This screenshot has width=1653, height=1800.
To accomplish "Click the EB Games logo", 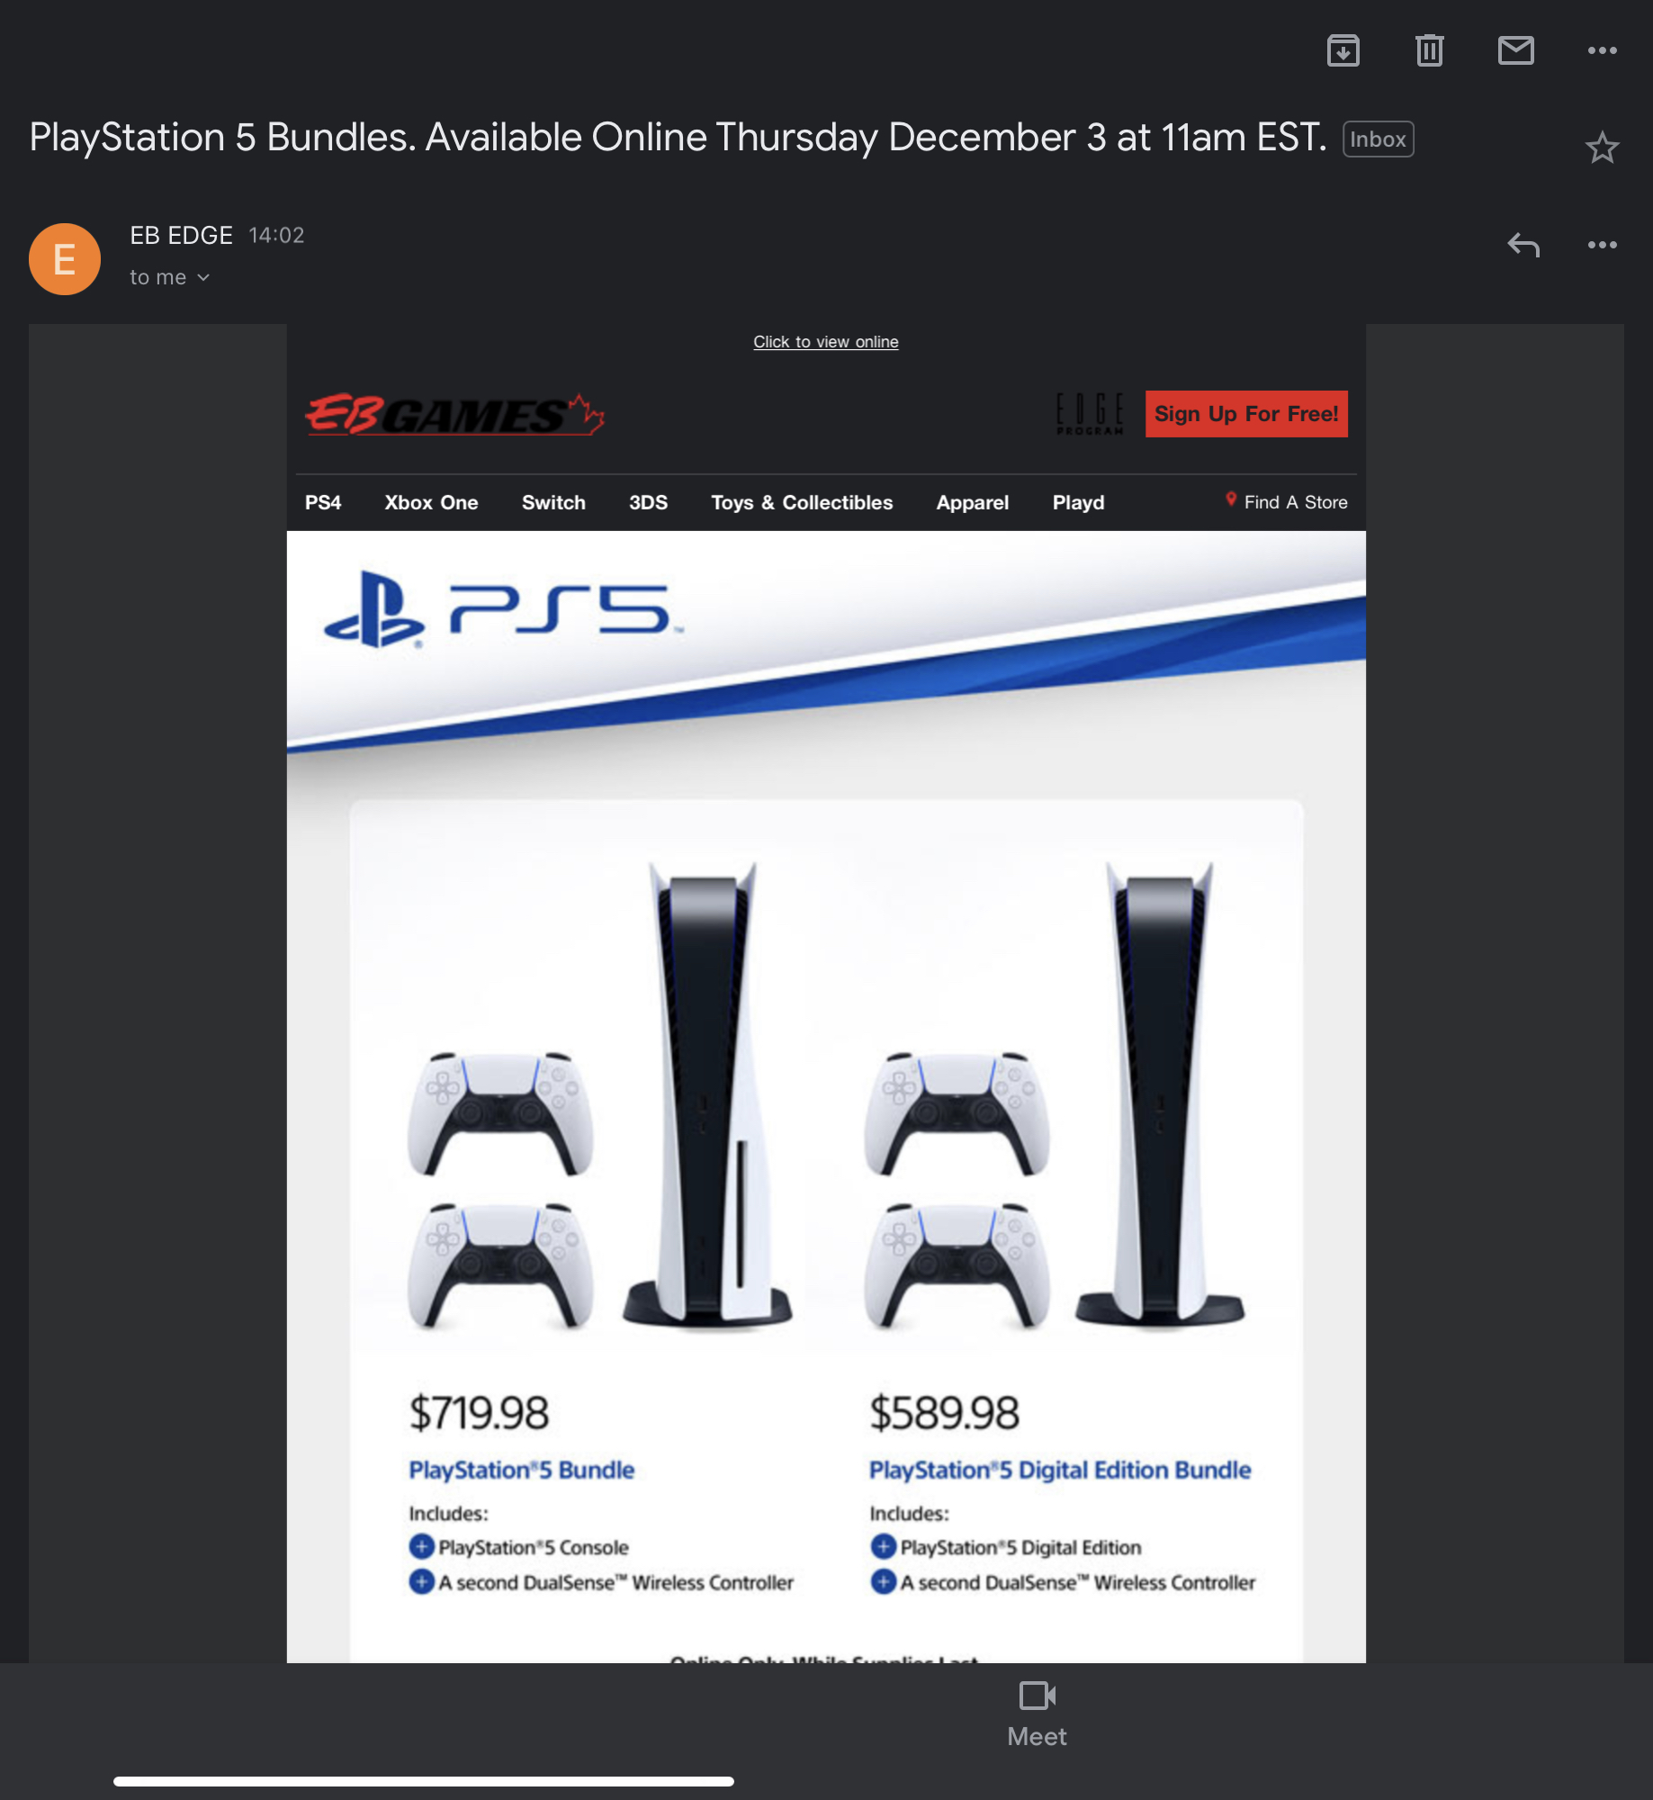I will point(454,414).
